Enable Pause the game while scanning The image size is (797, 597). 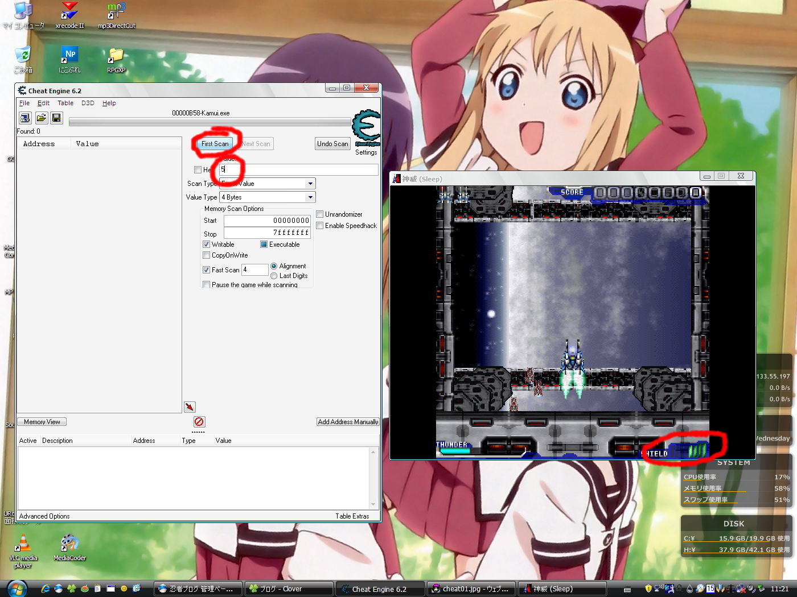[x=207, y=284]
